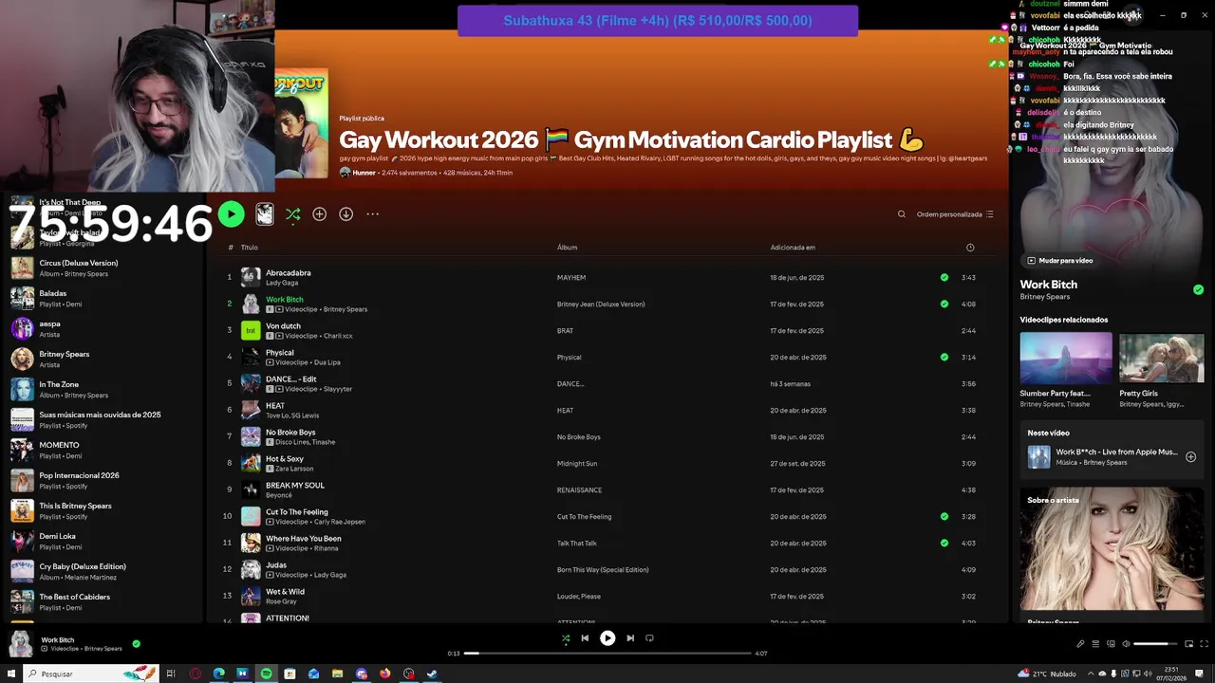The image size is (1215, 683).
Task: Open Pop Internacional 2026 playlist in sidebar
Action: click(104, 480)
